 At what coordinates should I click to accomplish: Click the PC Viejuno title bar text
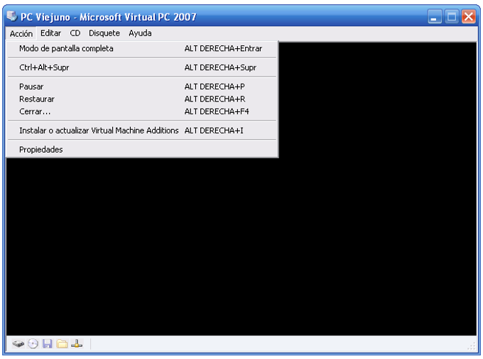pos(109,17)
